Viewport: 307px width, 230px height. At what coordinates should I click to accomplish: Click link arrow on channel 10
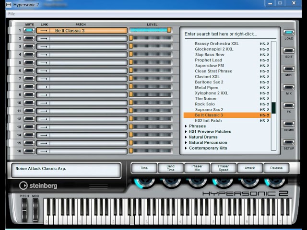point(44,103)
